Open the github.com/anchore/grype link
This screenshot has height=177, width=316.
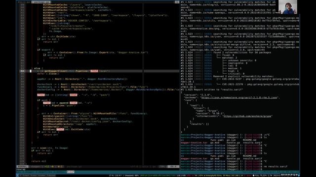point(248,116)
